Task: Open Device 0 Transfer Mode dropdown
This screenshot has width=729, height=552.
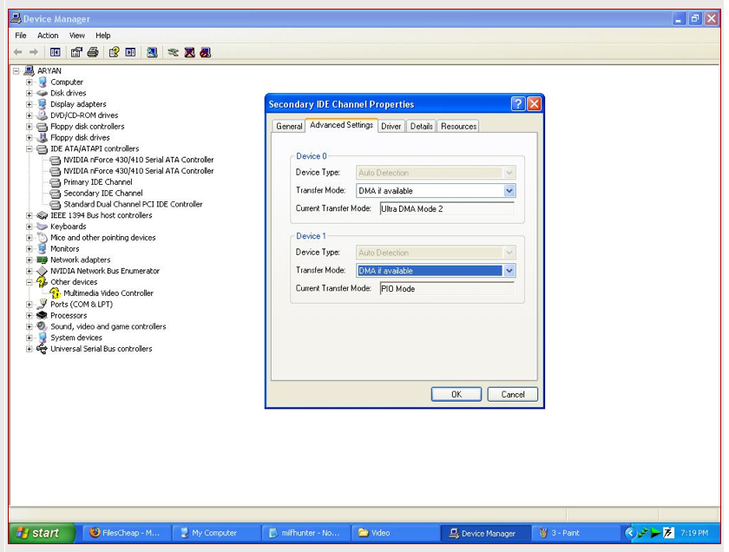Action: click(x=509, y=191)
